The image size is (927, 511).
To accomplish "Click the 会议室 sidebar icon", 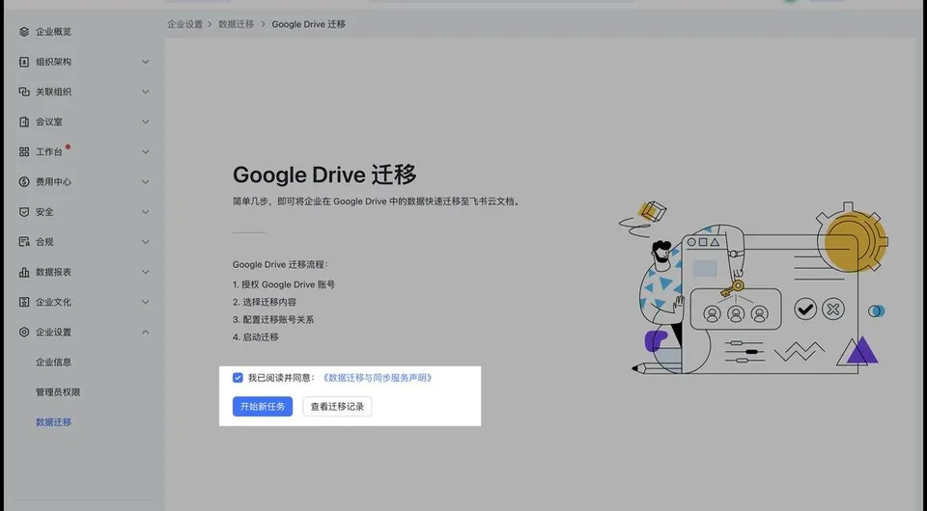I will coord(23,121).
